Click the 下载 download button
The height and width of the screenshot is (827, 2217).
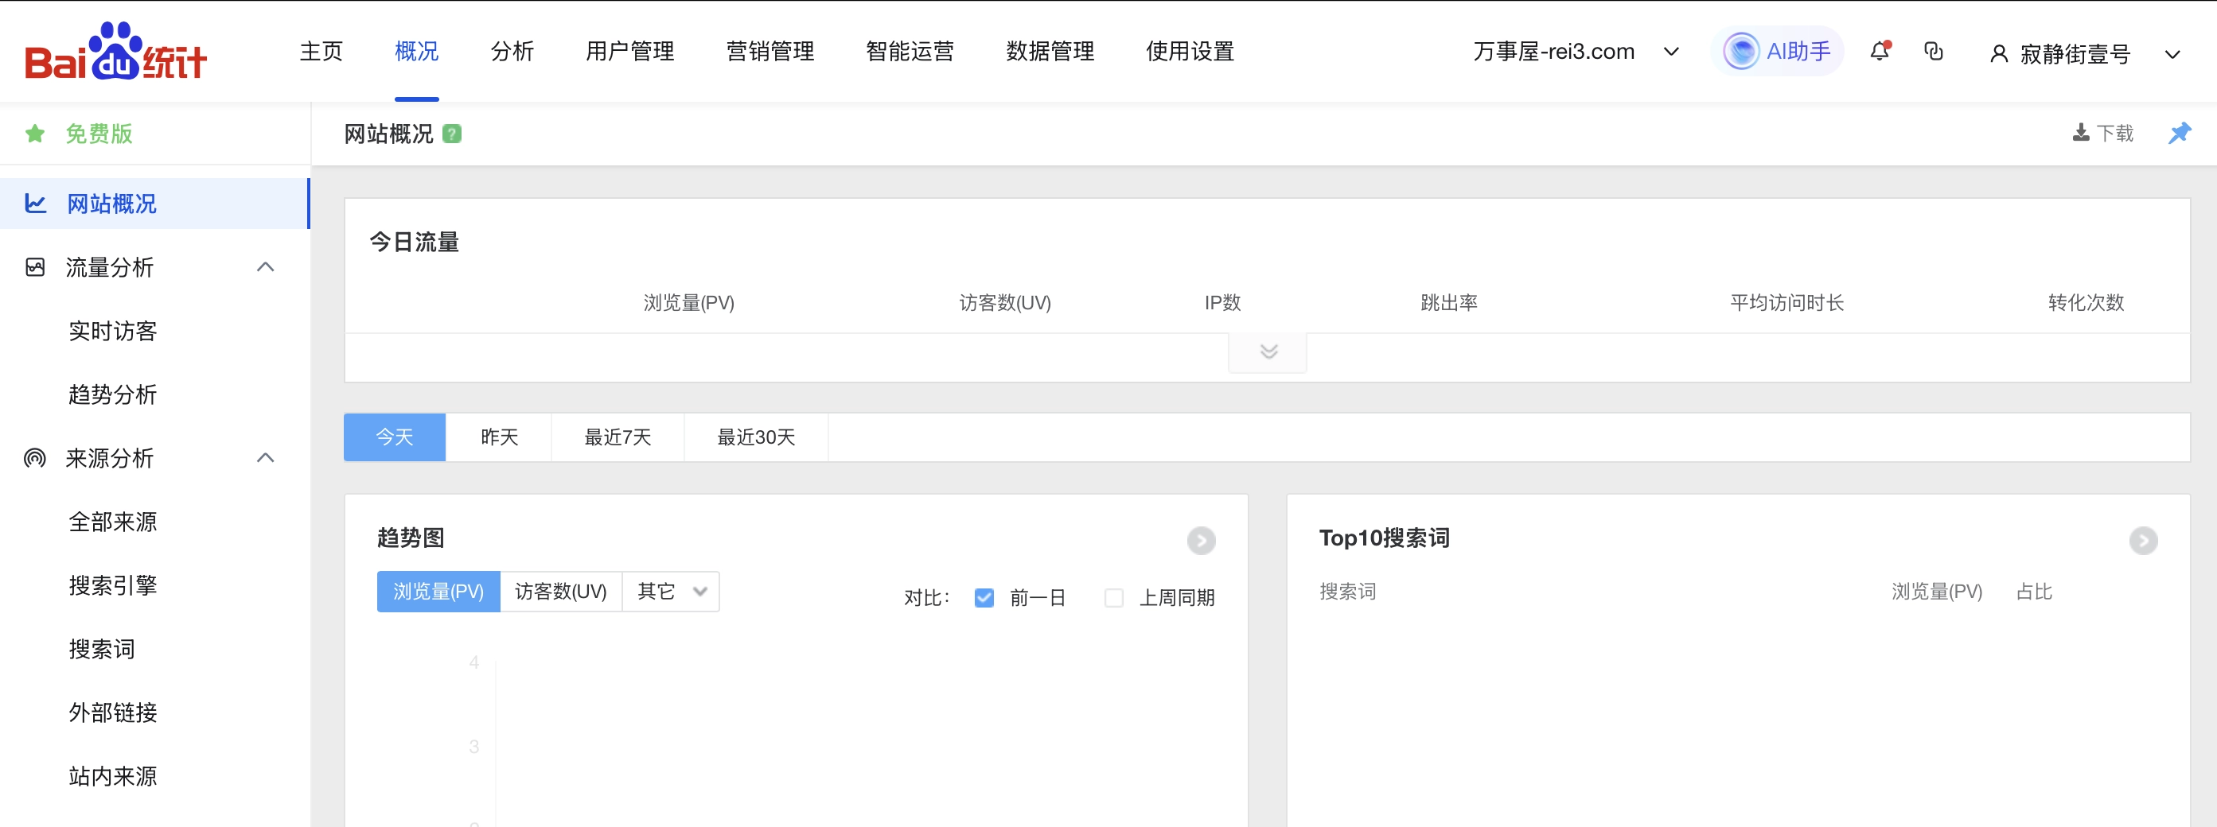pyautogui.click(x=2102, y=134)
